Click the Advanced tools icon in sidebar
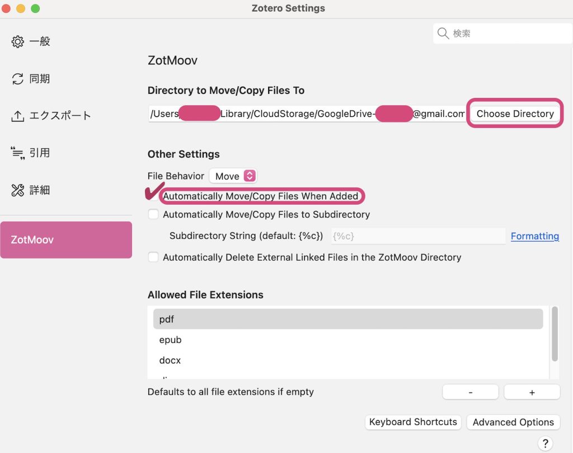 pyautogui.click(x=18, y=190)
